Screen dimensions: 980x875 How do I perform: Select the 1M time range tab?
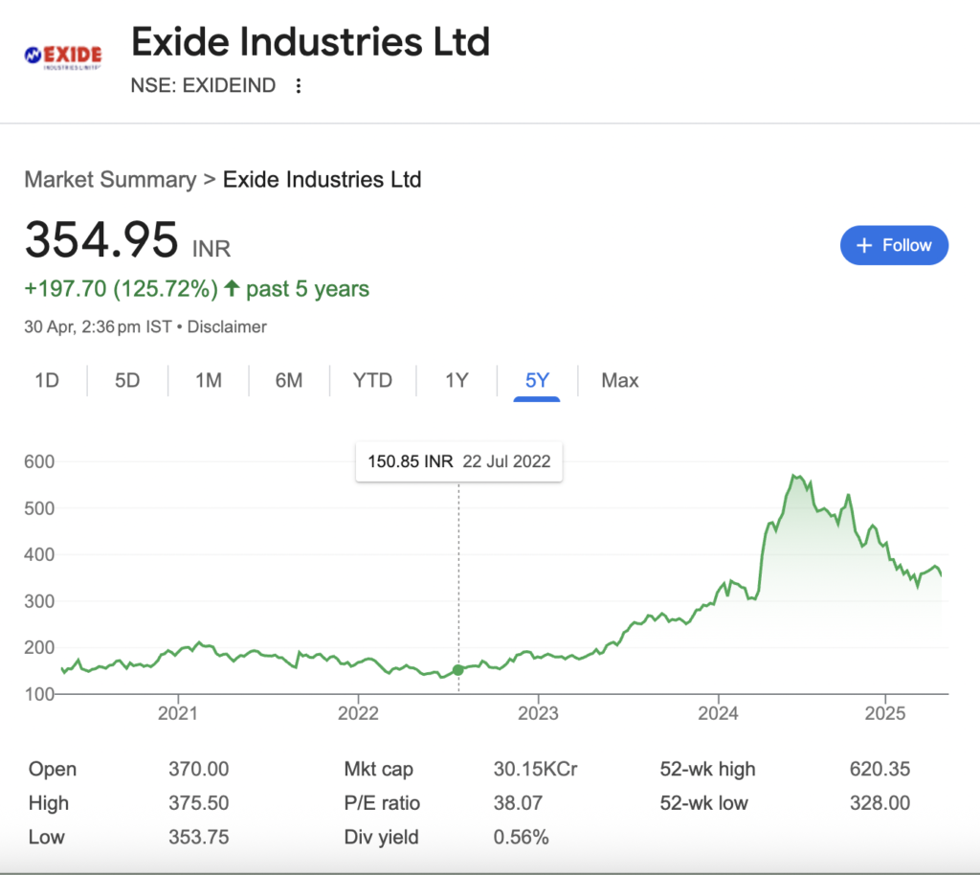point(208,380)
